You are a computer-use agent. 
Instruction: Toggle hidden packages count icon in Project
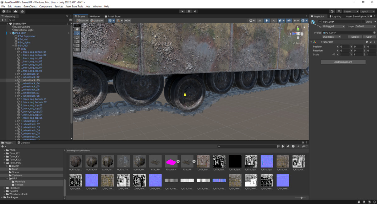[x=305, y=146]
